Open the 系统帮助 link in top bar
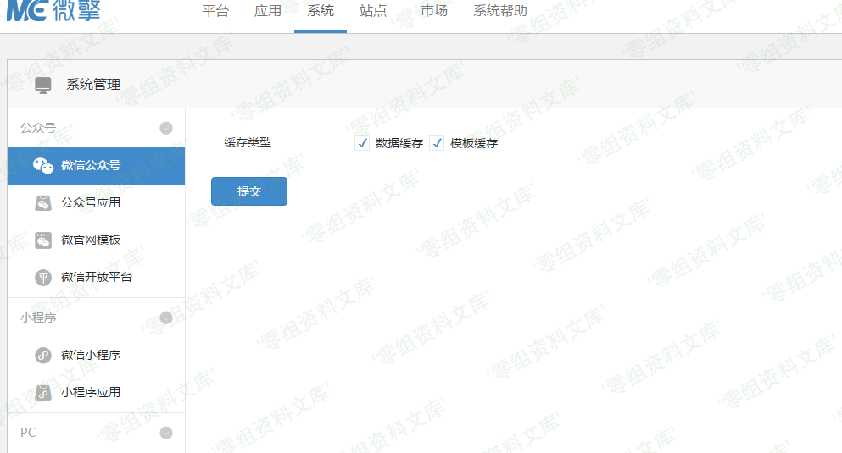Image resolution: width=842 pixels, height=453 pixels. (499, 12)
